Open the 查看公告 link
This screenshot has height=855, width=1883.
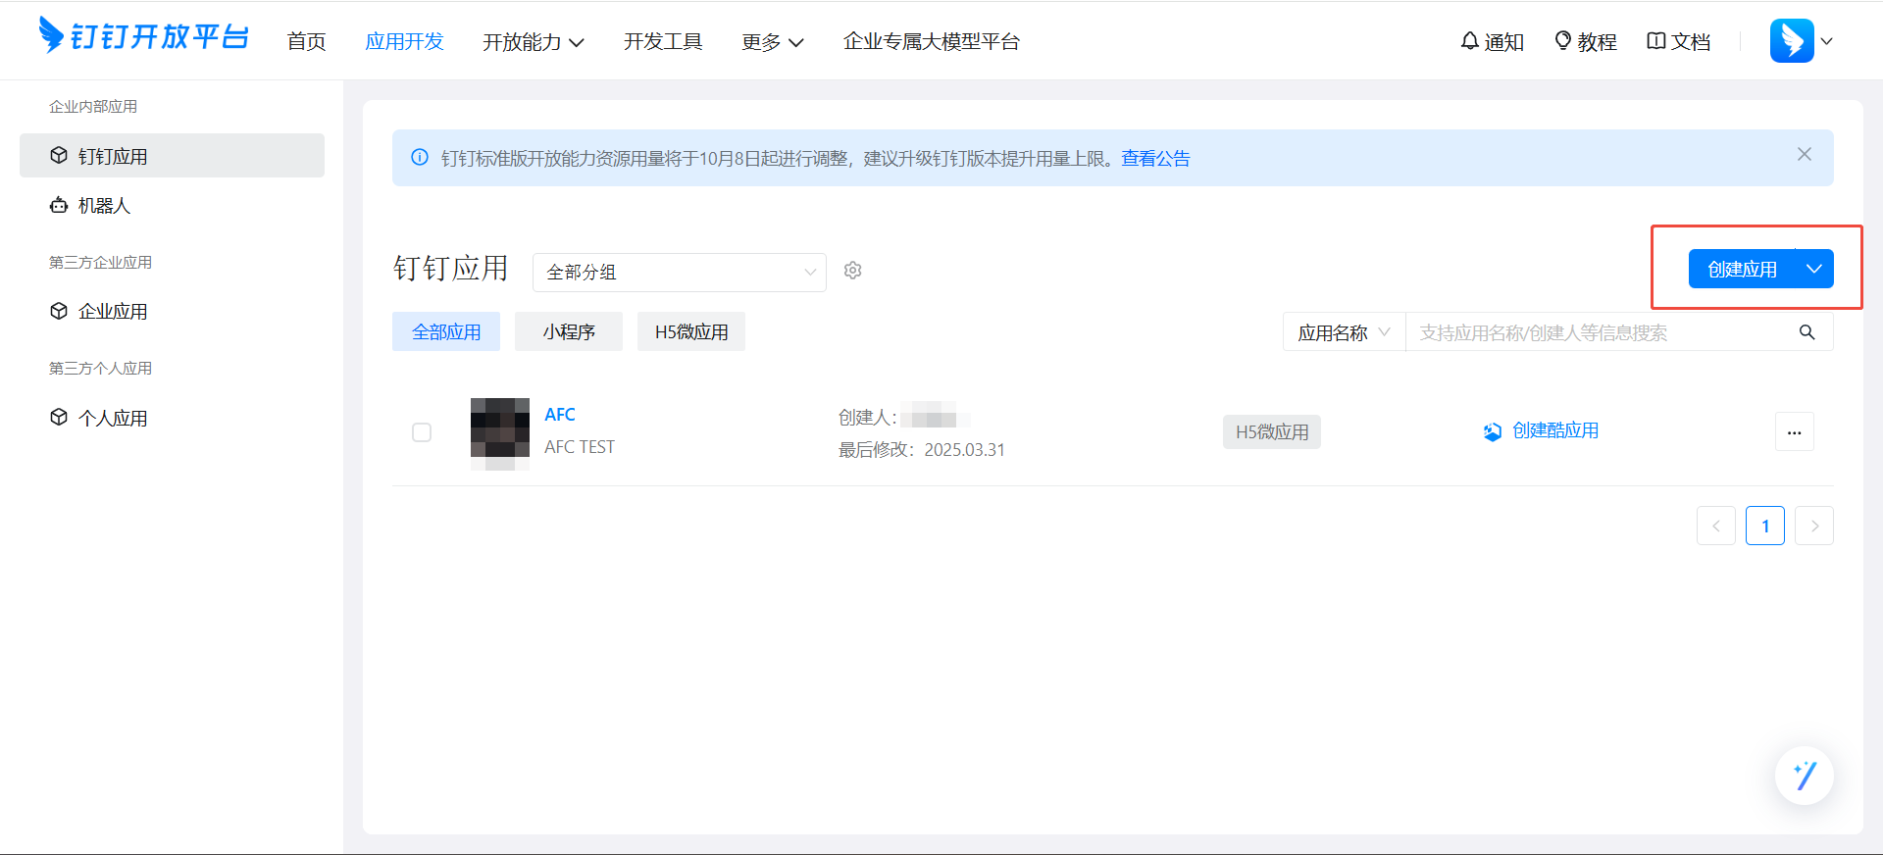click(x=1155, y=158)
